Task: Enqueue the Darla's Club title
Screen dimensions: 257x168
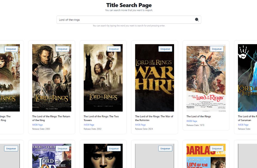Action: point(217,149)
